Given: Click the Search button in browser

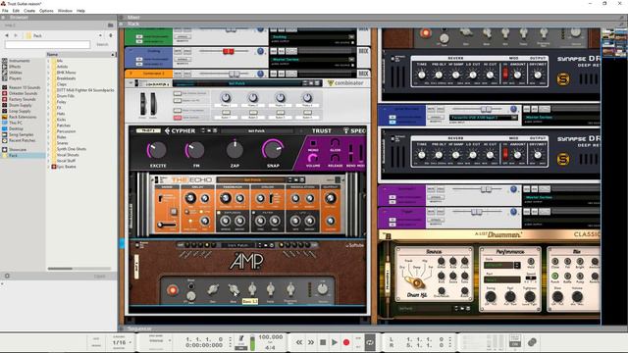Looking at the screenshot, I should (102, 44).
